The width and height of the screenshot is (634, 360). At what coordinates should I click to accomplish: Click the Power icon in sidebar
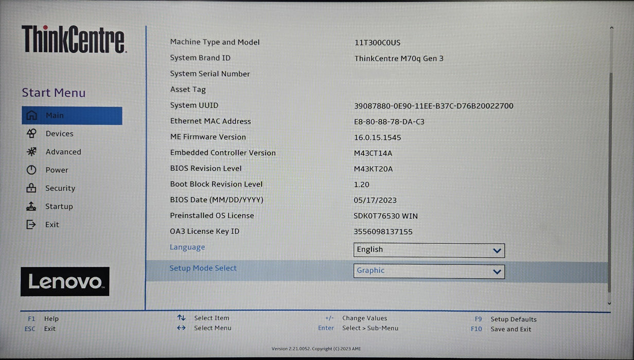pyautogui.click(x=31, y=170)
